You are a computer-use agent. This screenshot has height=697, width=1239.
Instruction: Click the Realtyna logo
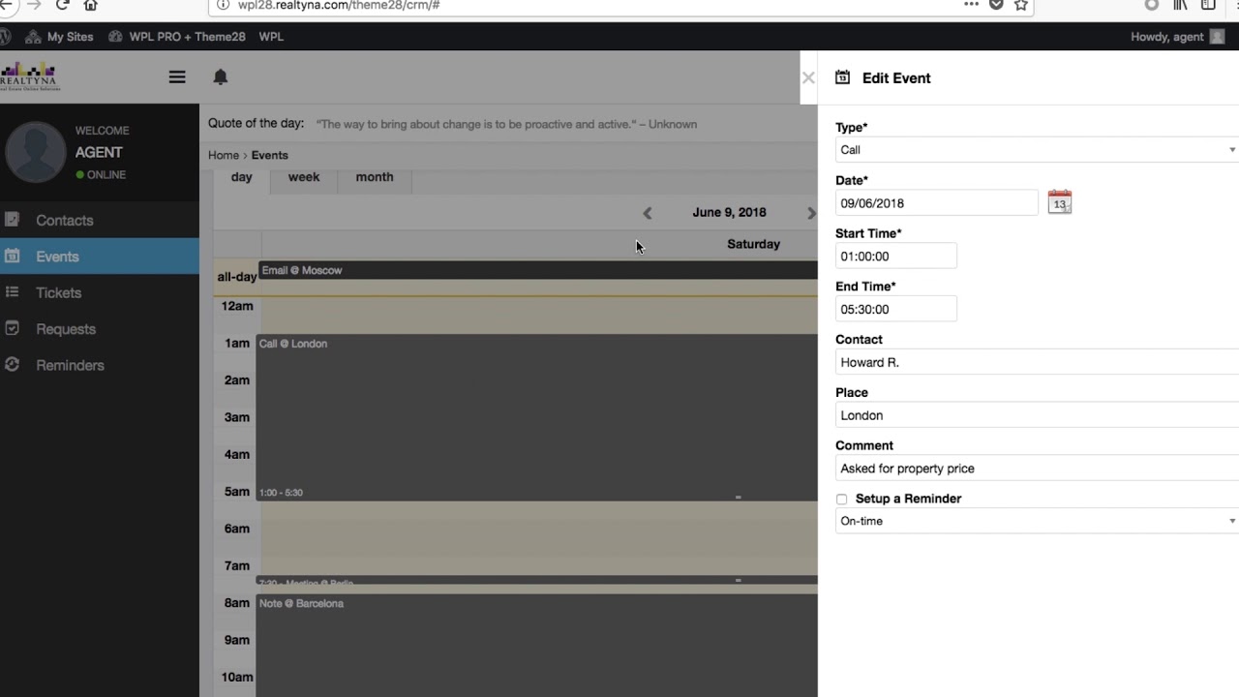click(31, 76)
